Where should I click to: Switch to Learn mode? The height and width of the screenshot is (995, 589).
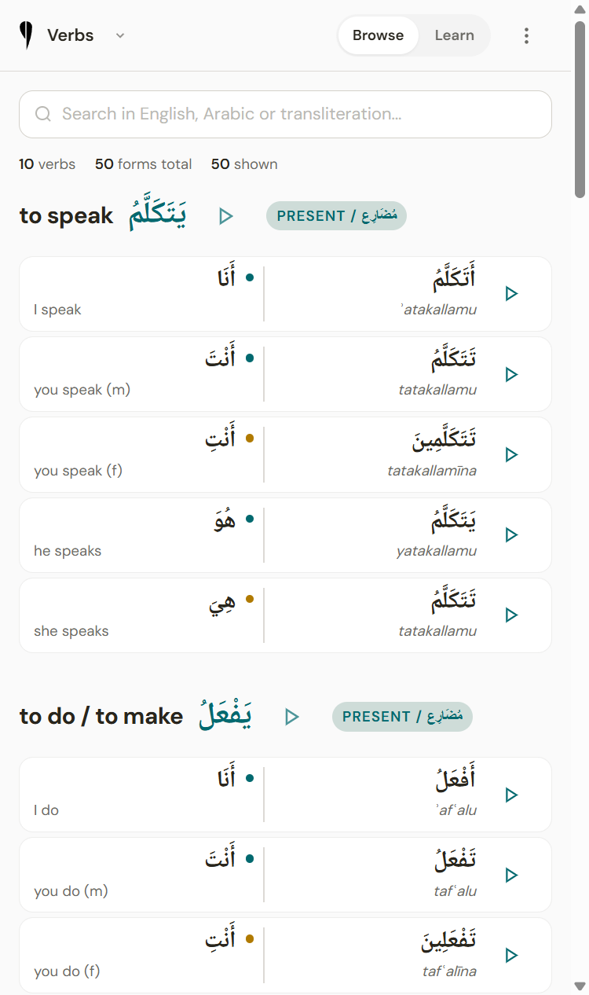454,35
